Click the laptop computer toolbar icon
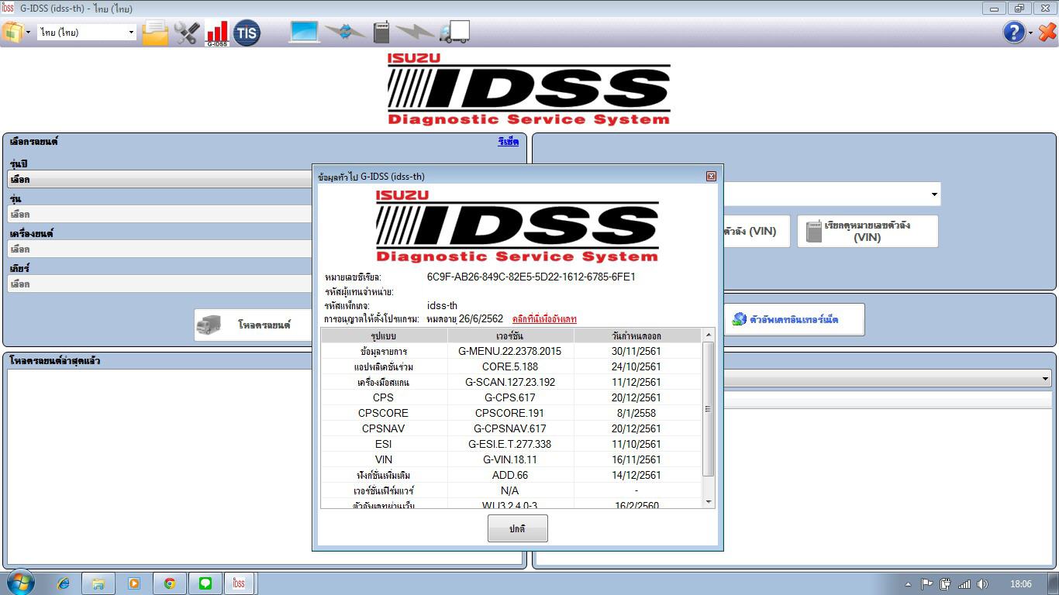Screen dimensions: 1059x595 pos(305,32)
